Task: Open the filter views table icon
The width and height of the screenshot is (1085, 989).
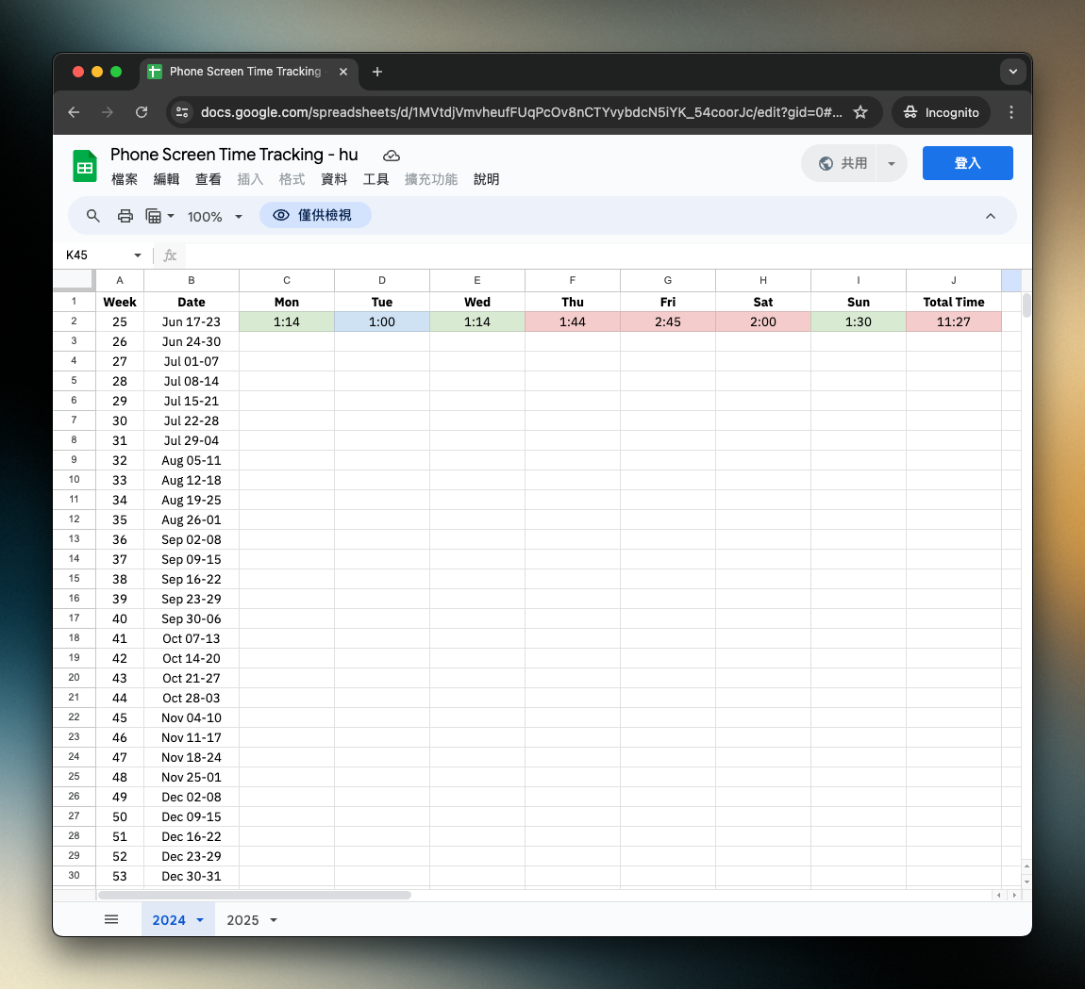Action: (155, 216)
